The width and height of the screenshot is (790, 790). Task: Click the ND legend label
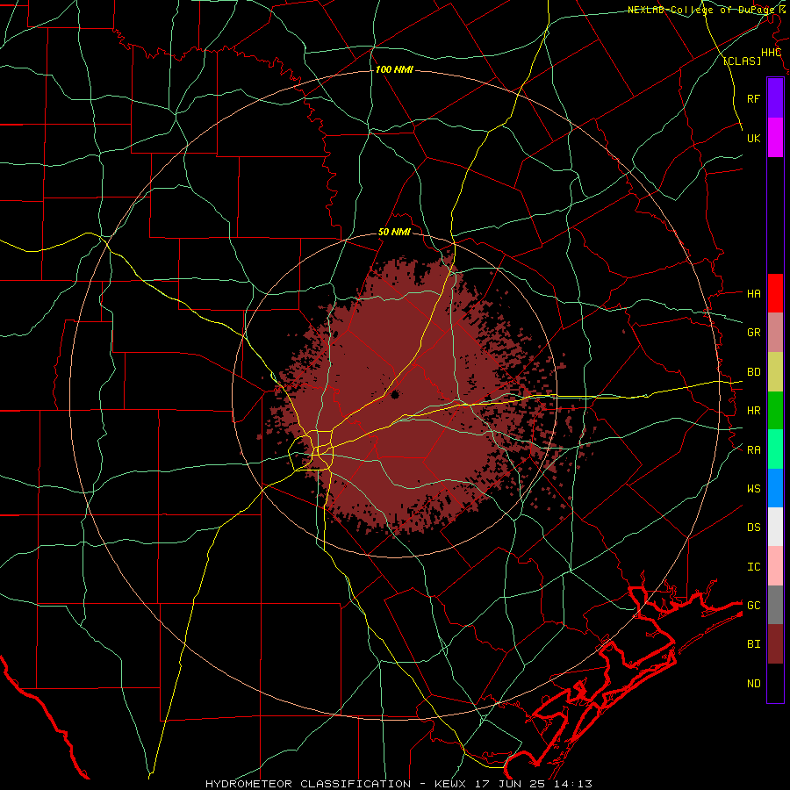click(753, 683)
